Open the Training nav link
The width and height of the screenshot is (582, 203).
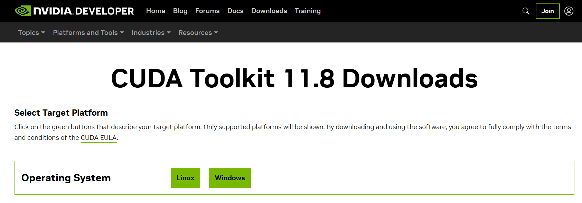(x=308, y=11)
